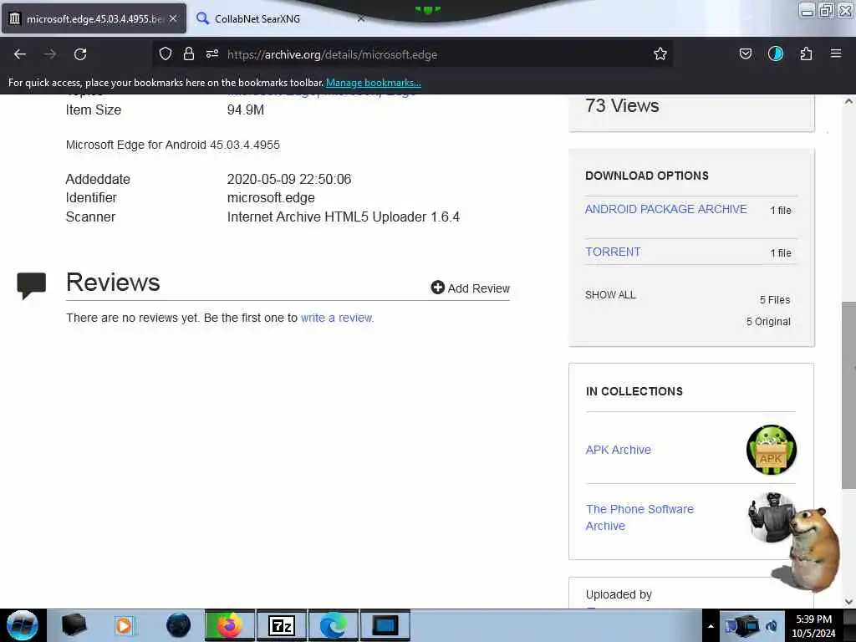Click the 5 Original count text
Screen dimensions: 856x642
[768, 322]
